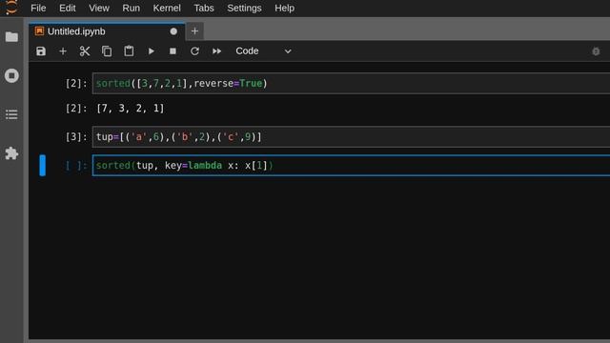610x343 pixels.
Task: Open the Tabs menu
Action: (x=204, y=8)
